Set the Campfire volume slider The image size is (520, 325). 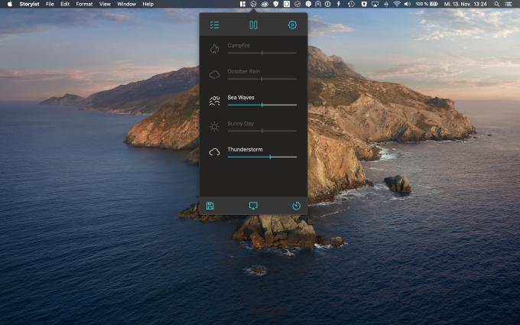click(262, 53)
